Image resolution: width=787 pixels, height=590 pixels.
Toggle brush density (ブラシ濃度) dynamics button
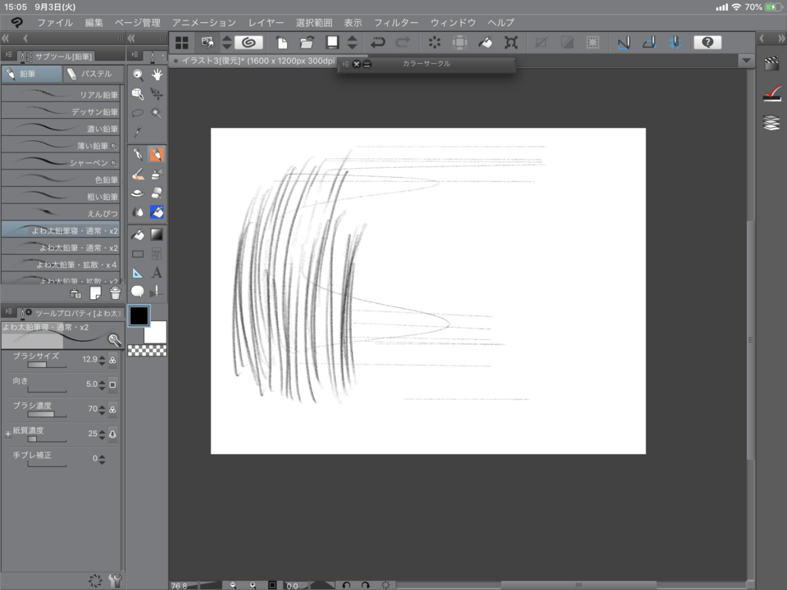[112, 409]
